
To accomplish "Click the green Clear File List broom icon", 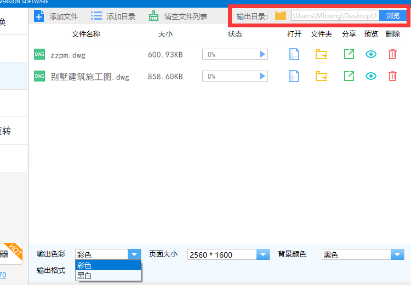I will tap(153, 16).
